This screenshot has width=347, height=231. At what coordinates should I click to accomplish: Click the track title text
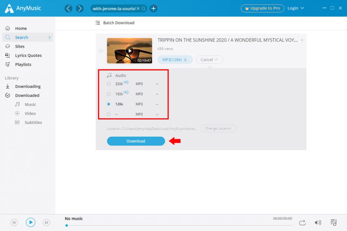pos(227,40)
